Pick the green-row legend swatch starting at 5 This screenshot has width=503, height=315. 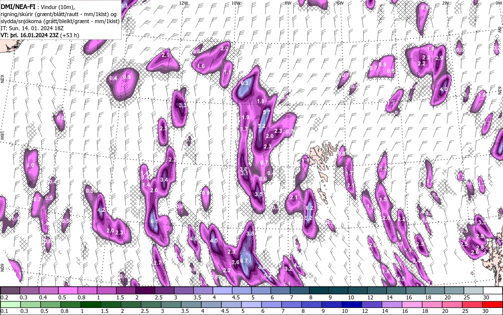point(251,304)
